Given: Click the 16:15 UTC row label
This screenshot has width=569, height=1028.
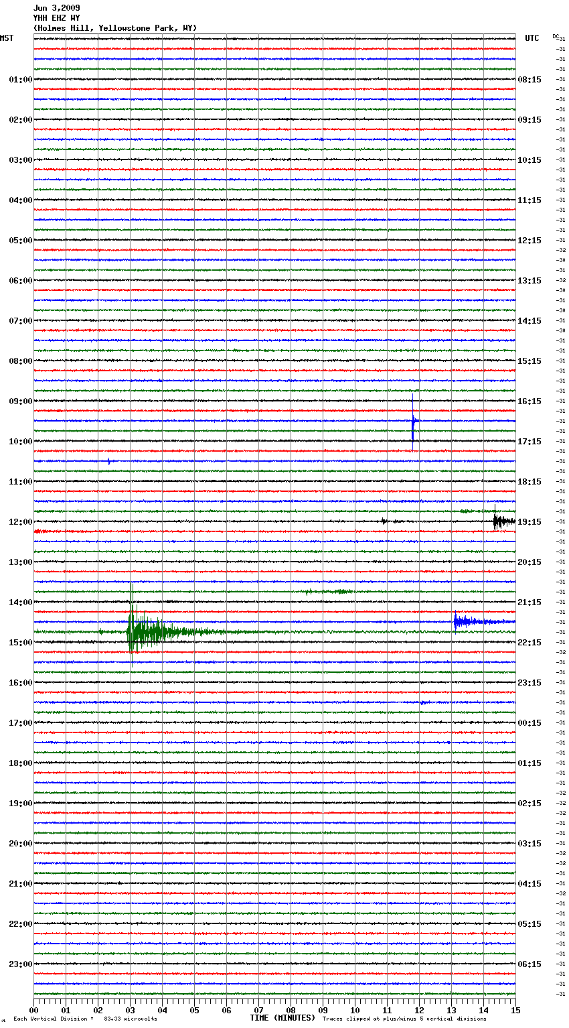Looking at the screenshot, I should tap(530, 401).
